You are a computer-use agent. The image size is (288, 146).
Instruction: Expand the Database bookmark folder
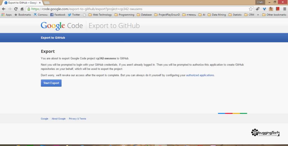click(x=144, y=15)
